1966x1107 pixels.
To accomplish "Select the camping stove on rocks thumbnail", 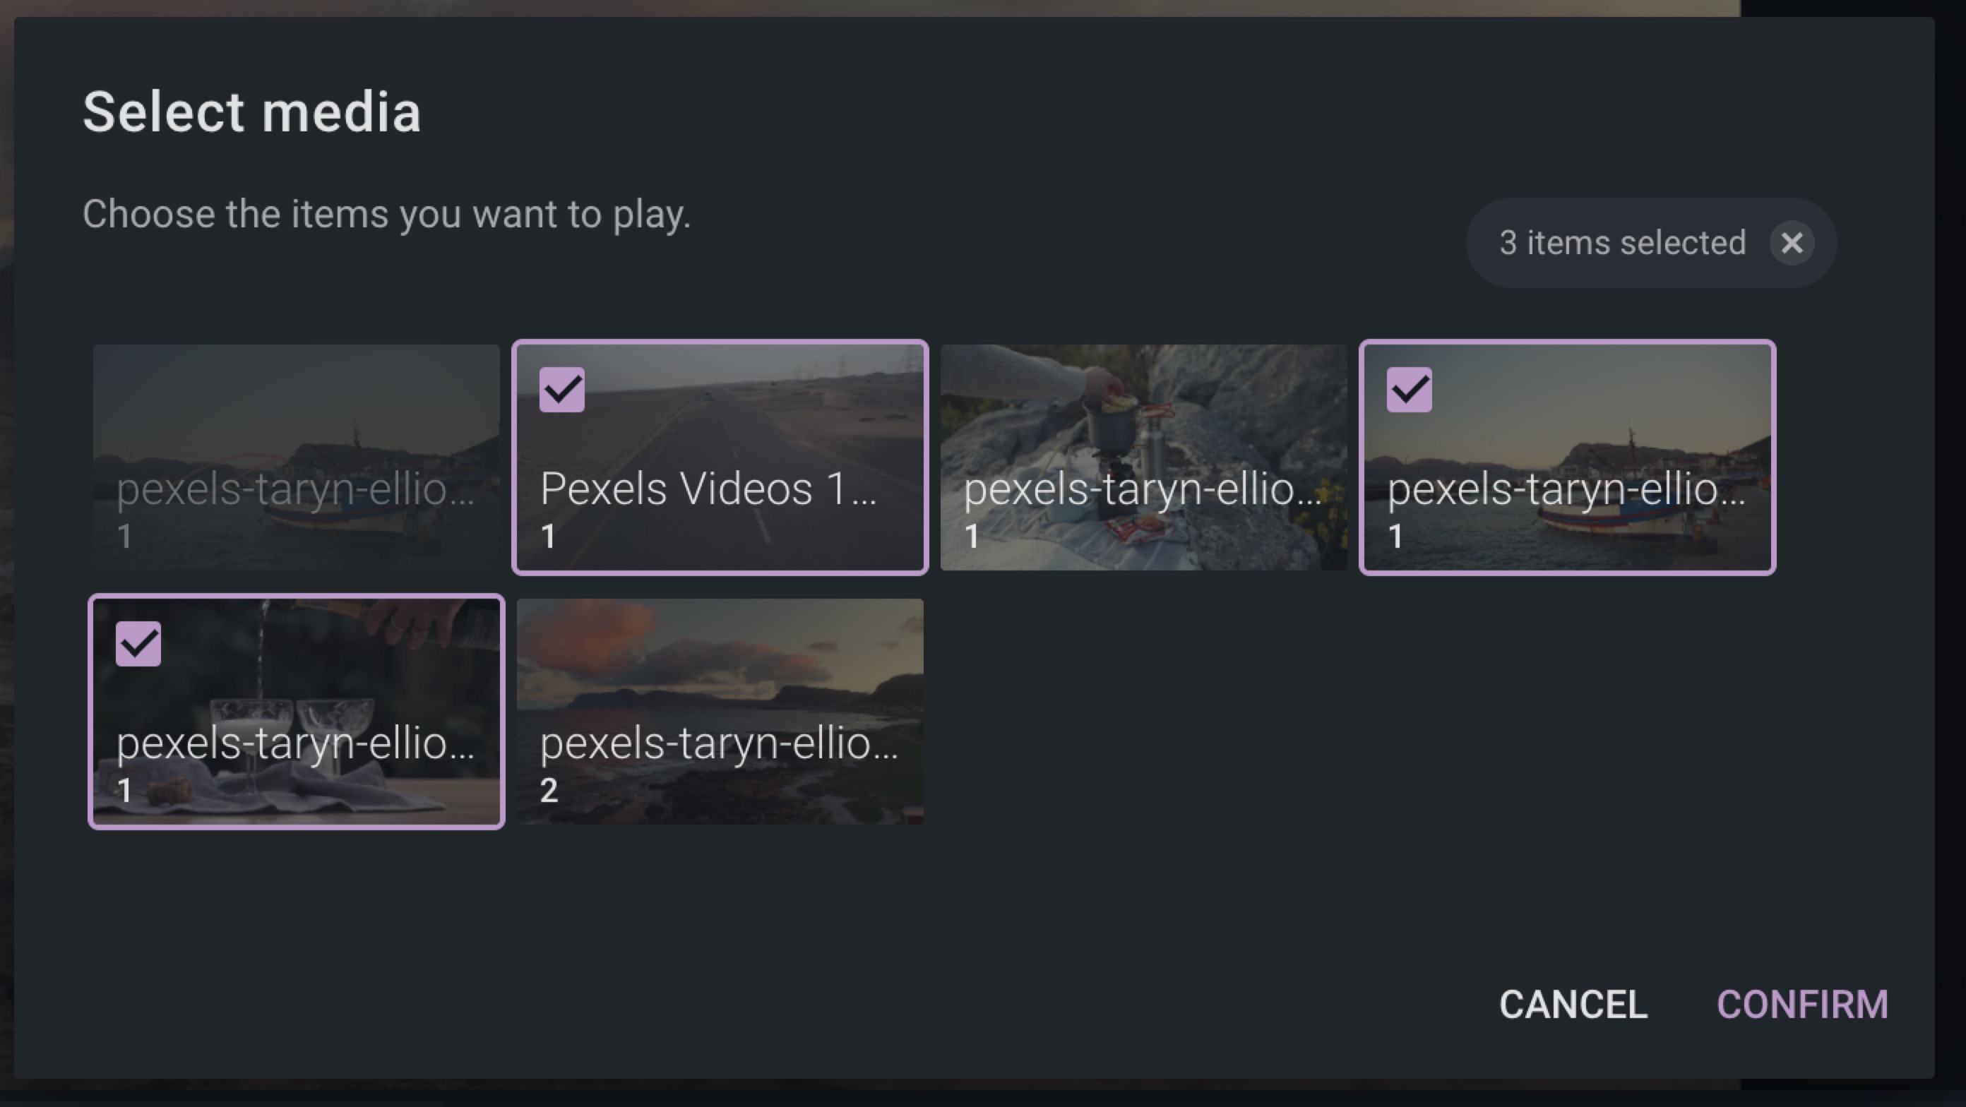I will pos(1143,427).
